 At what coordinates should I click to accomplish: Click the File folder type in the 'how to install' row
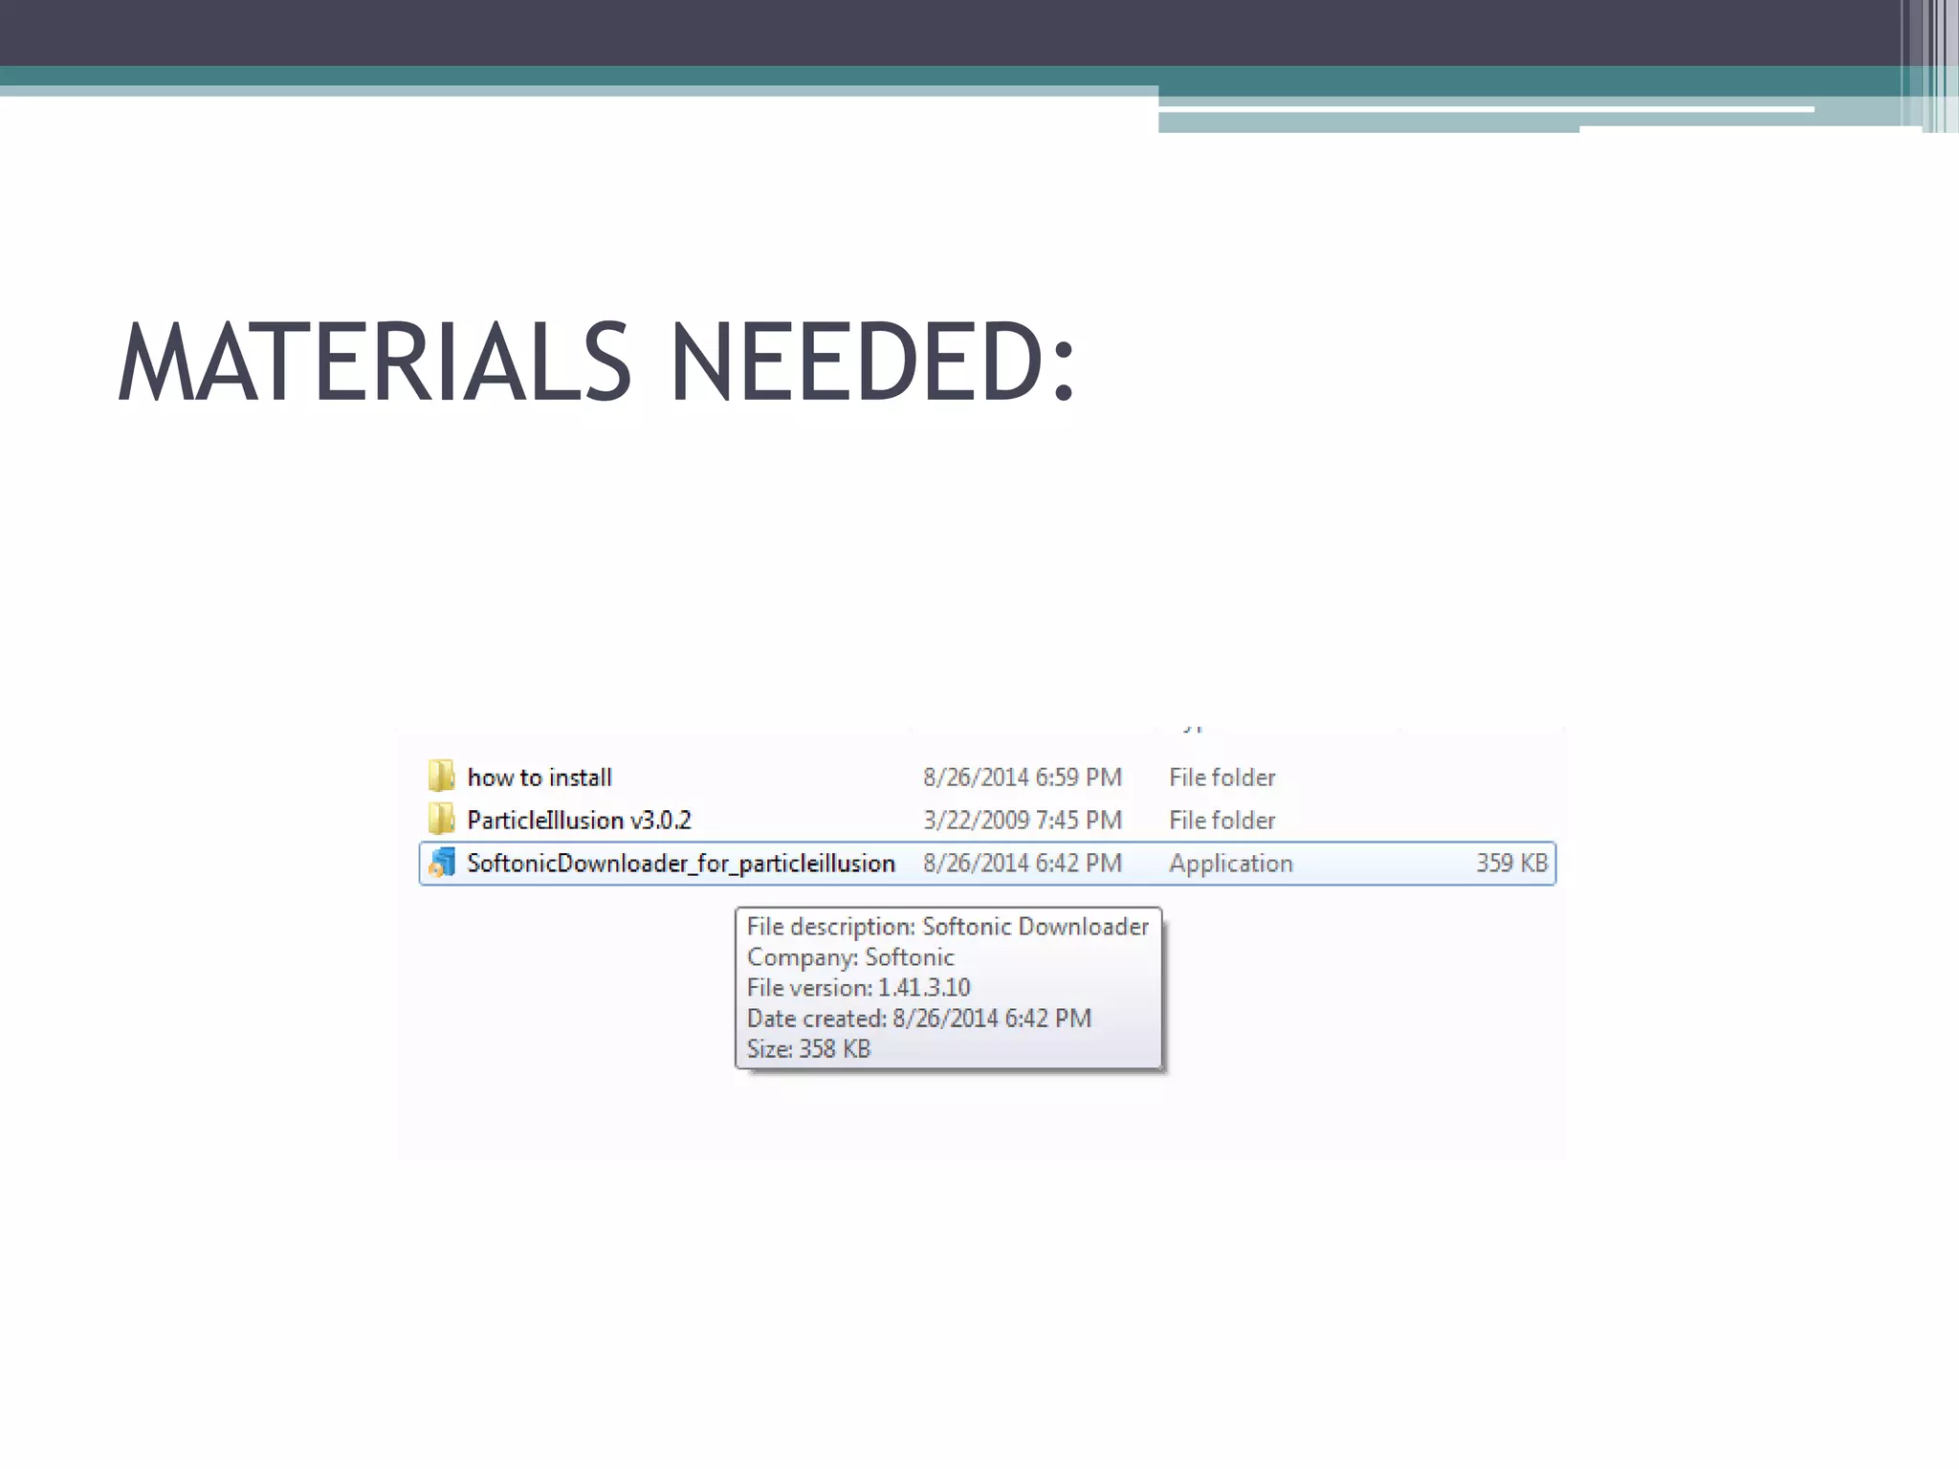click(x=1222, y=778)
